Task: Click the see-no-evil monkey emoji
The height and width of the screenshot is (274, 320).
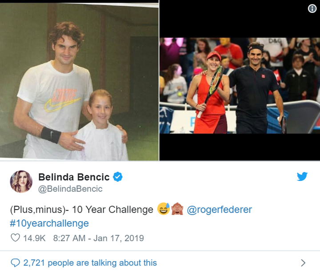Action: [x=176, y=209]
